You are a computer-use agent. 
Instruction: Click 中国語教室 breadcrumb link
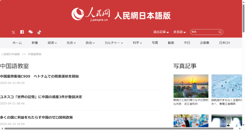click(35, 54)
